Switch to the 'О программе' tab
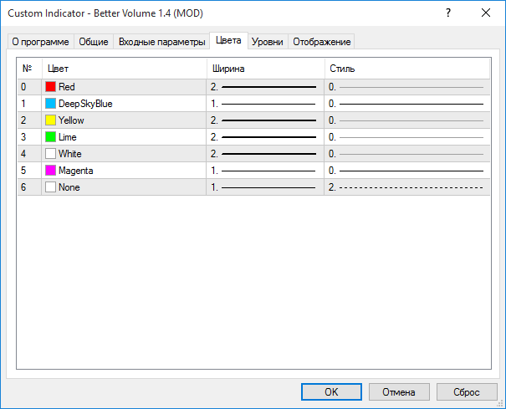 click(40, 42)
